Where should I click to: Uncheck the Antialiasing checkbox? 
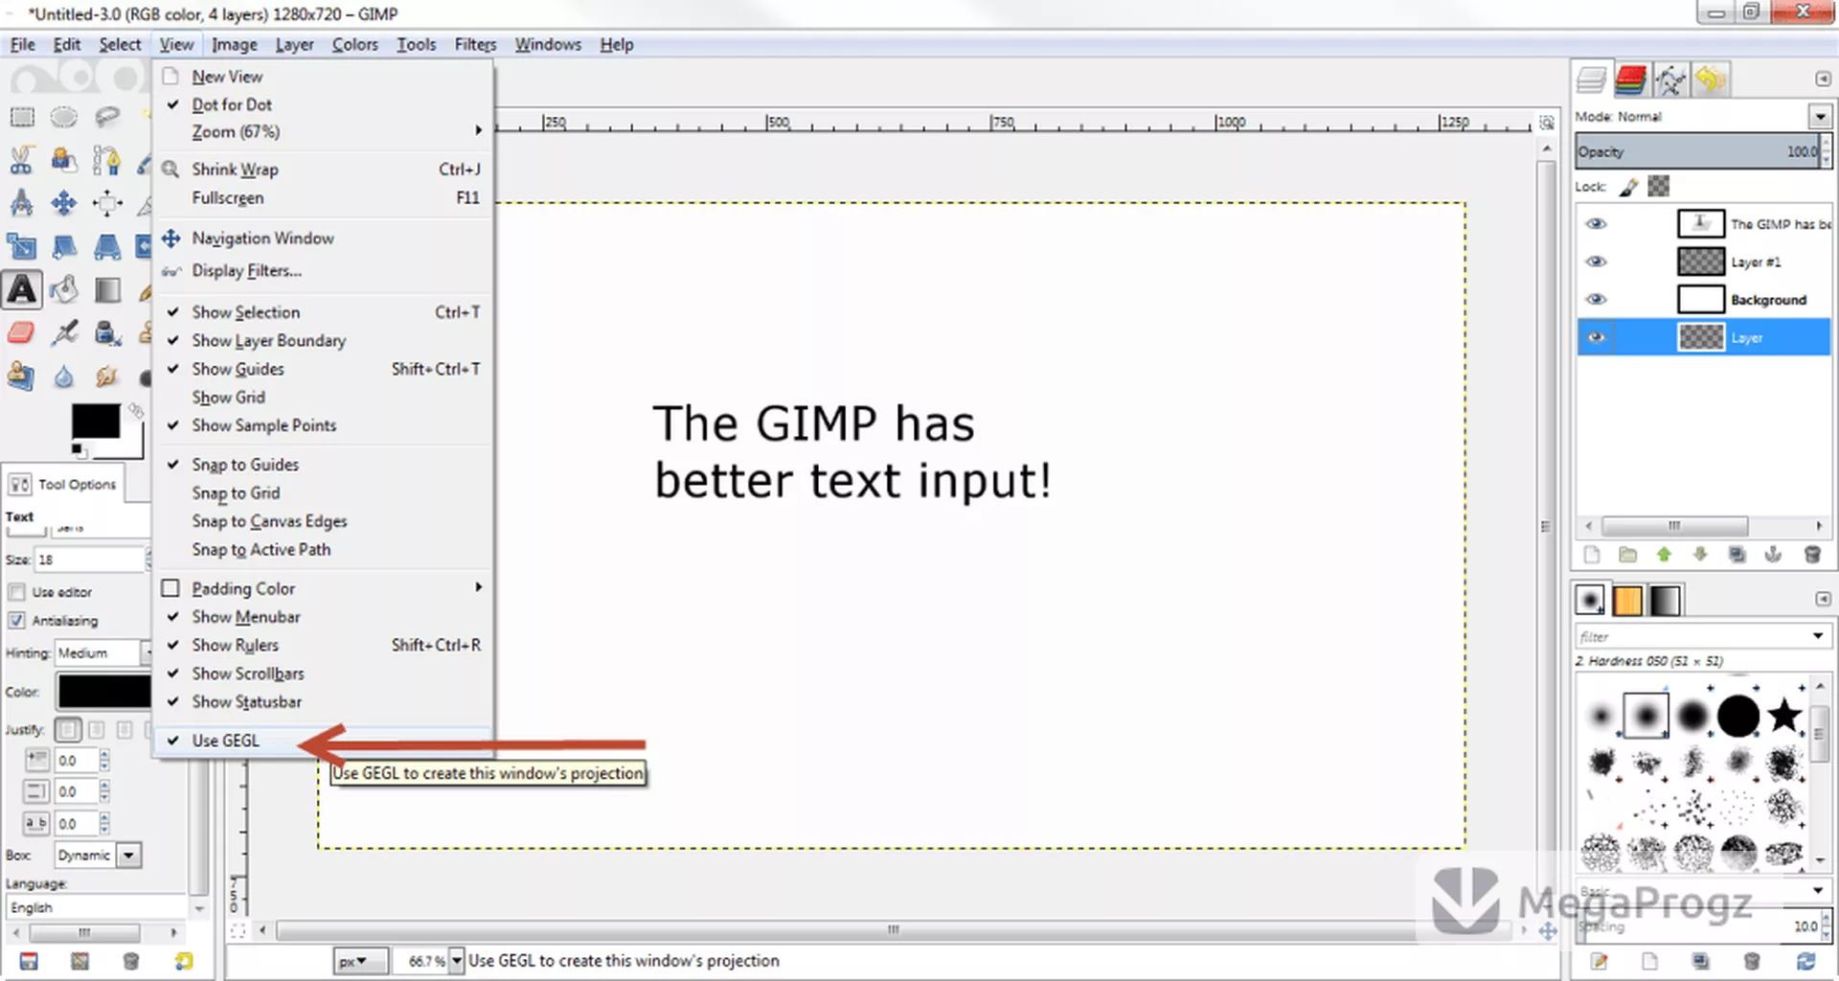[16, 621]
